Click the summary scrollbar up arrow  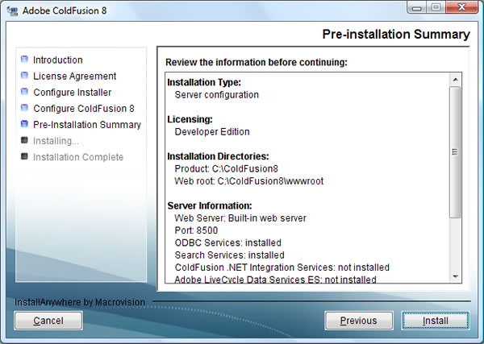pos(455,80)
